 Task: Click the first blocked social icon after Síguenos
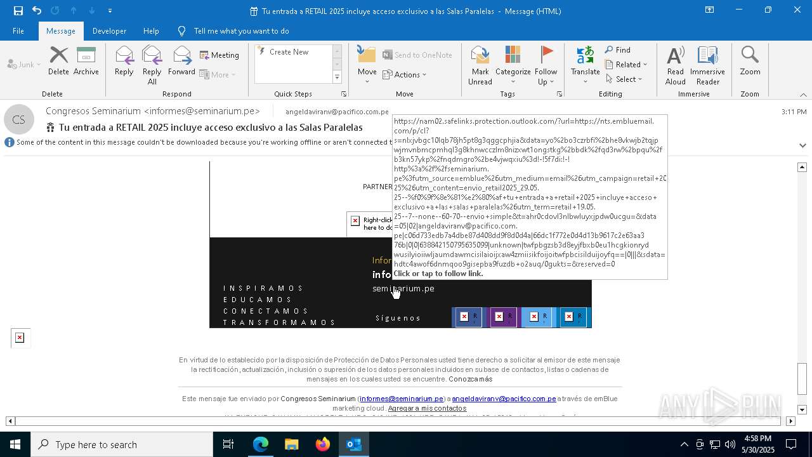tap(468, 317)
